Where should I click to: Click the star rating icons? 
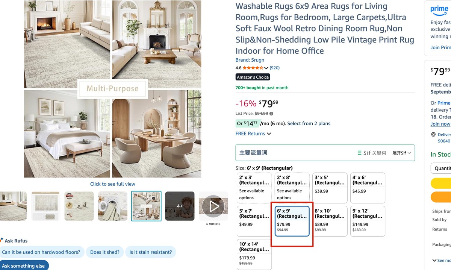coord(253,68)
